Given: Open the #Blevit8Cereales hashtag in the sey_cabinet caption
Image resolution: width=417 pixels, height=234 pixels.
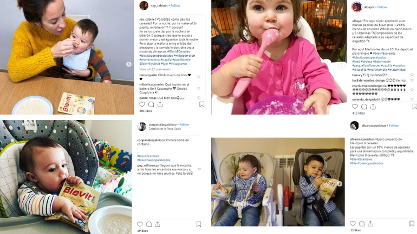Looking at the screenshot, I should click(179, 51).
